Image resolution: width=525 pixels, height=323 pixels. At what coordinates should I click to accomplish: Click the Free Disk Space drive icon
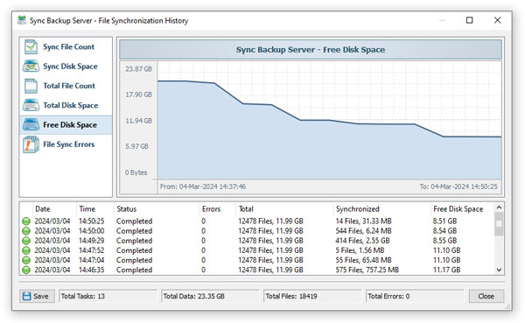[31, 124]
